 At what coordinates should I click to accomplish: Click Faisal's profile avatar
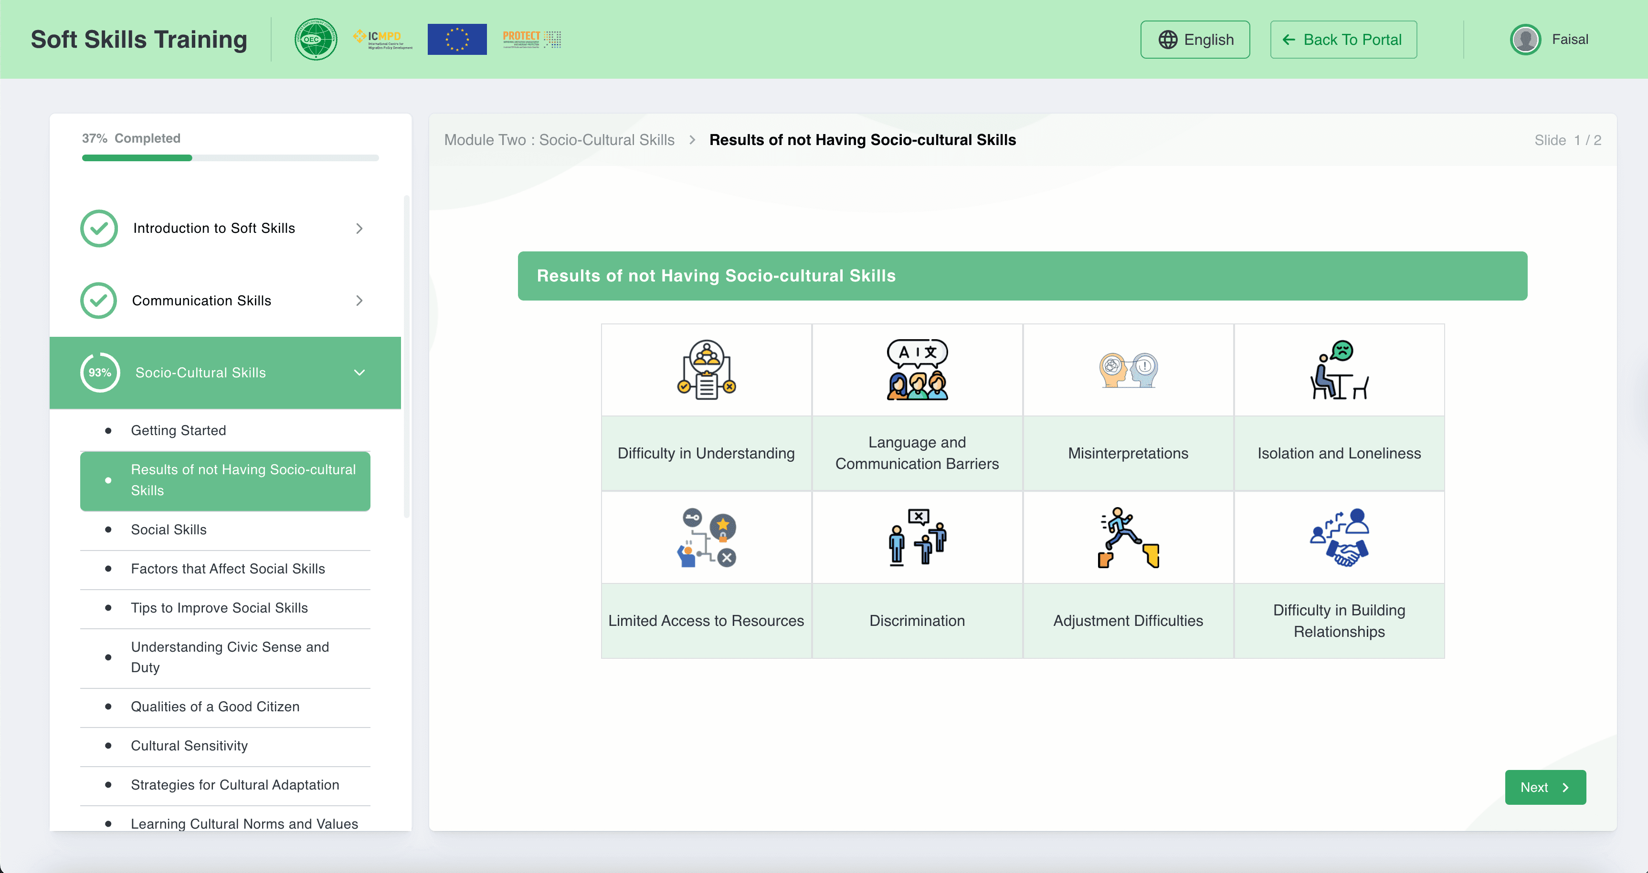pos(1525,40)
